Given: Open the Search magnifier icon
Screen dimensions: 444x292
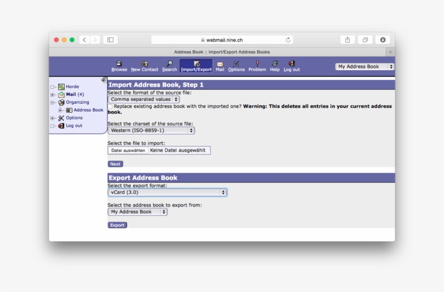Looking at the screenshot, I should tap(169, 64).
